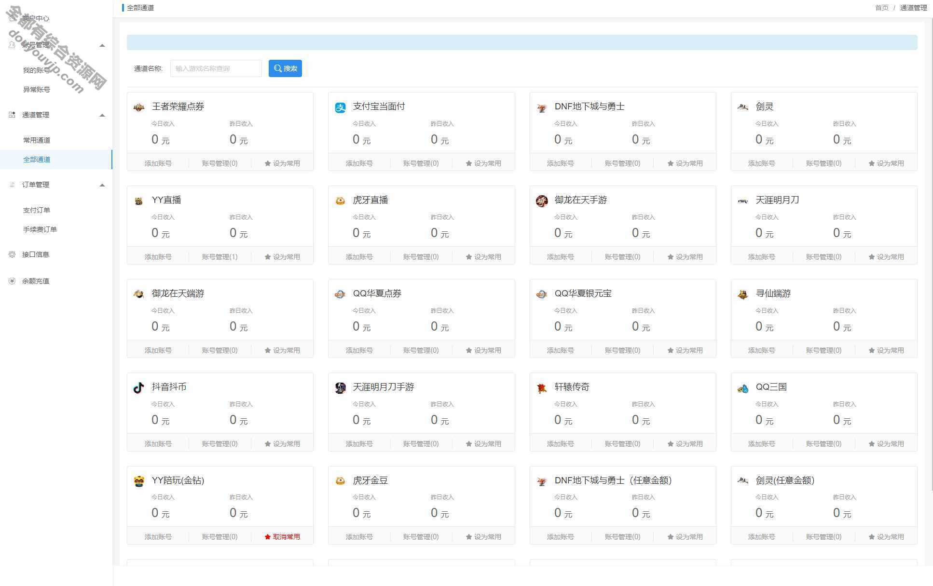This screenshot has width=933, height=586.
Task: Click the DNF地下城与勇士 channel icon
Action: point(542,107)
